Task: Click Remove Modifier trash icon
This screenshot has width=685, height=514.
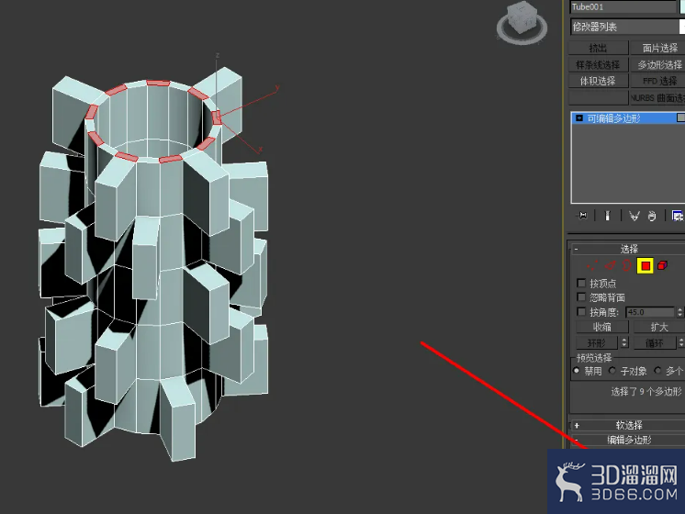Action: coord(652,216)
